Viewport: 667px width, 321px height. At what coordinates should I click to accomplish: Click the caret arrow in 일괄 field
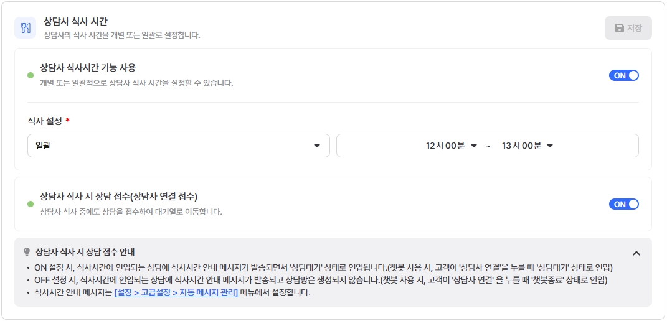(x=316, y=146)
